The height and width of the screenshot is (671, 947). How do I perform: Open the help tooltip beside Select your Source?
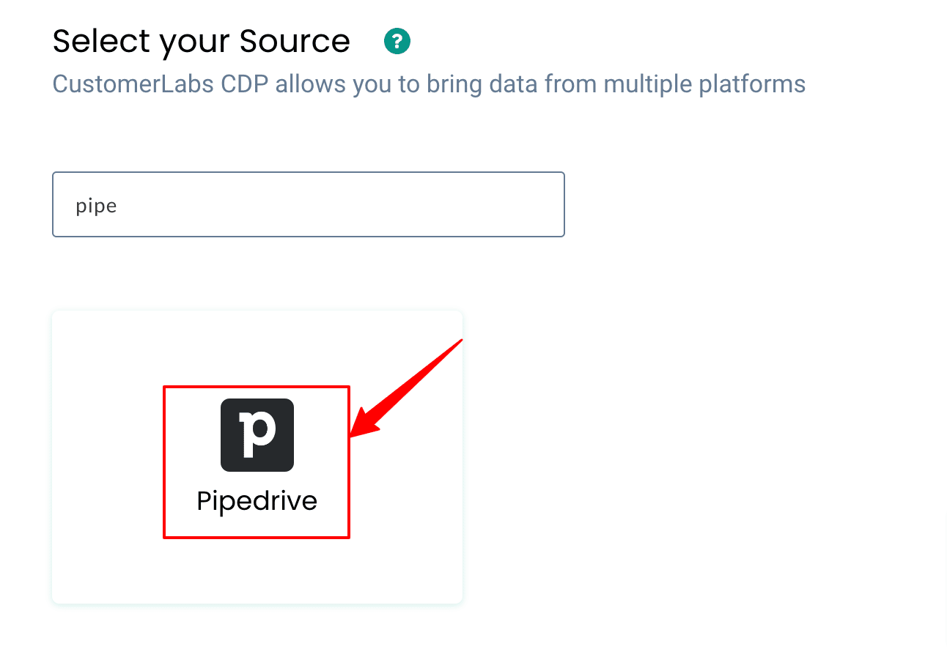coord(397,41)
